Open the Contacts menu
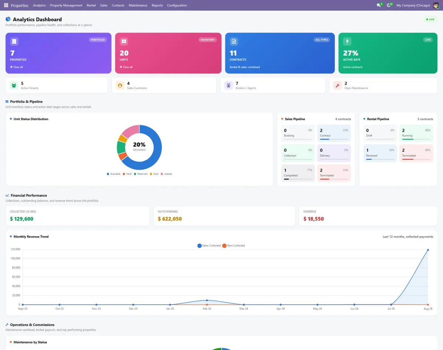Screen dimensions: 443x350 pyautogui.click(x=118, y=5)
